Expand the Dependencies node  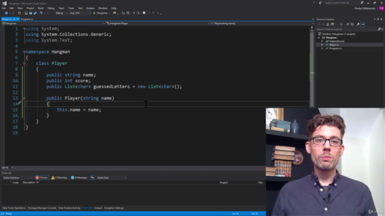(x=322, y=41)
